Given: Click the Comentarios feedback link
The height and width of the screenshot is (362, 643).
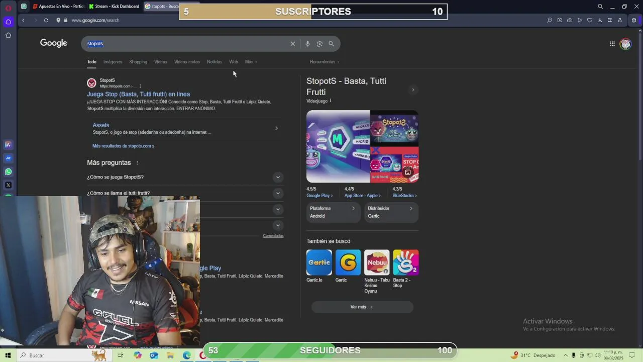Looking at the screenshot, I should coord(273,236).
